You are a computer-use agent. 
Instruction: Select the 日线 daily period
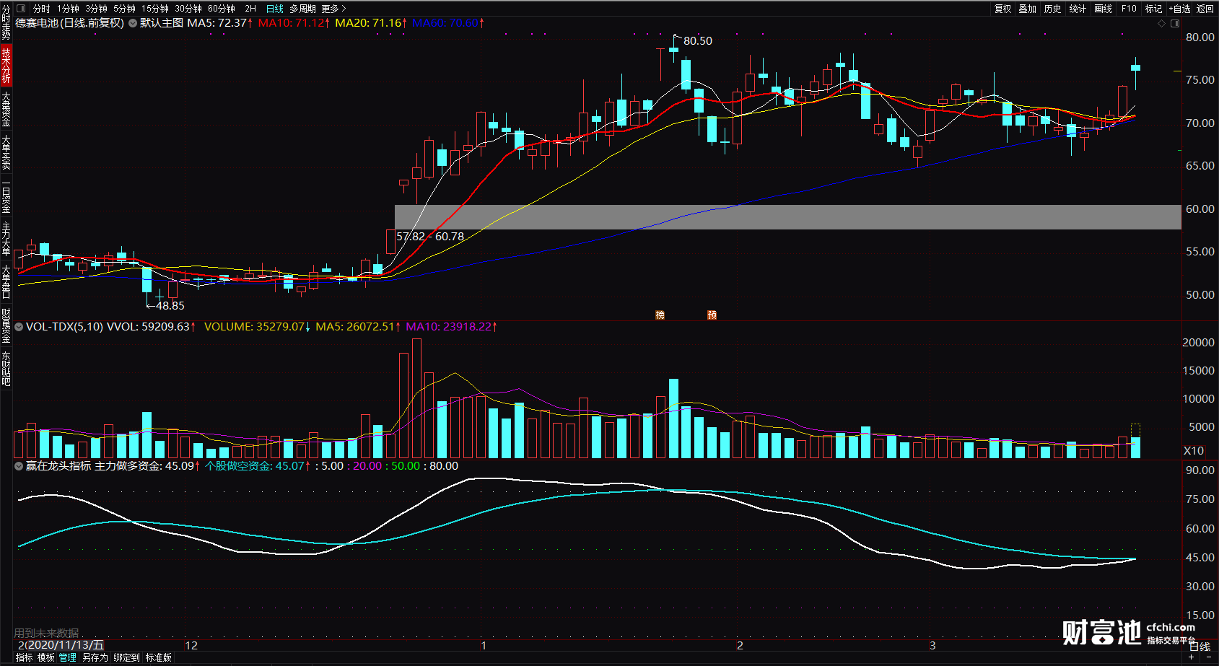pos(275,9)
